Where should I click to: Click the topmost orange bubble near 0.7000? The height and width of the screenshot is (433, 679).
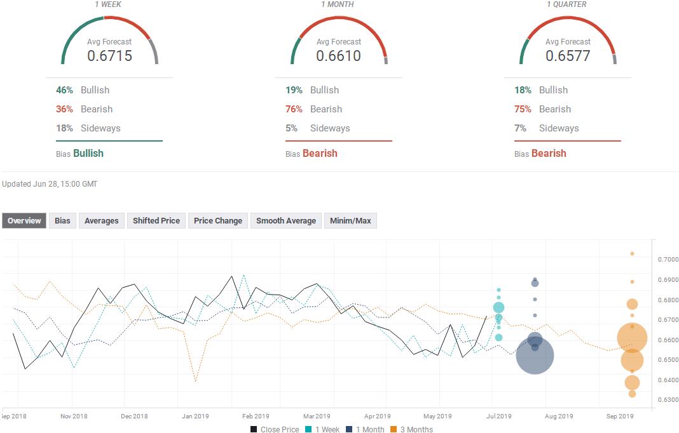coord(632,253)
